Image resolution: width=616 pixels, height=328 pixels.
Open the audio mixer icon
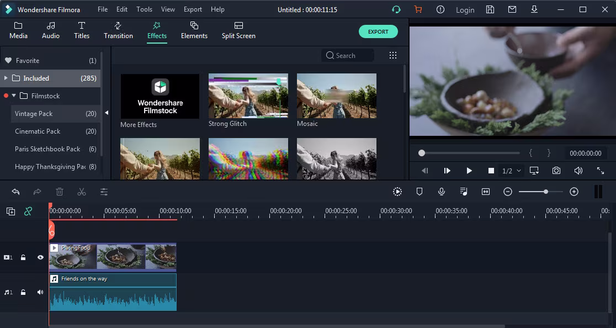[x=464, y=192]
